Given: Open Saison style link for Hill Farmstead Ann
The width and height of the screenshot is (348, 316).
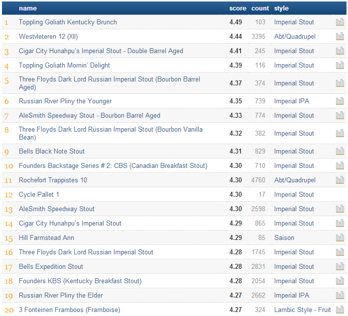Looking at the screenshot, I should [x=284, y=237].
